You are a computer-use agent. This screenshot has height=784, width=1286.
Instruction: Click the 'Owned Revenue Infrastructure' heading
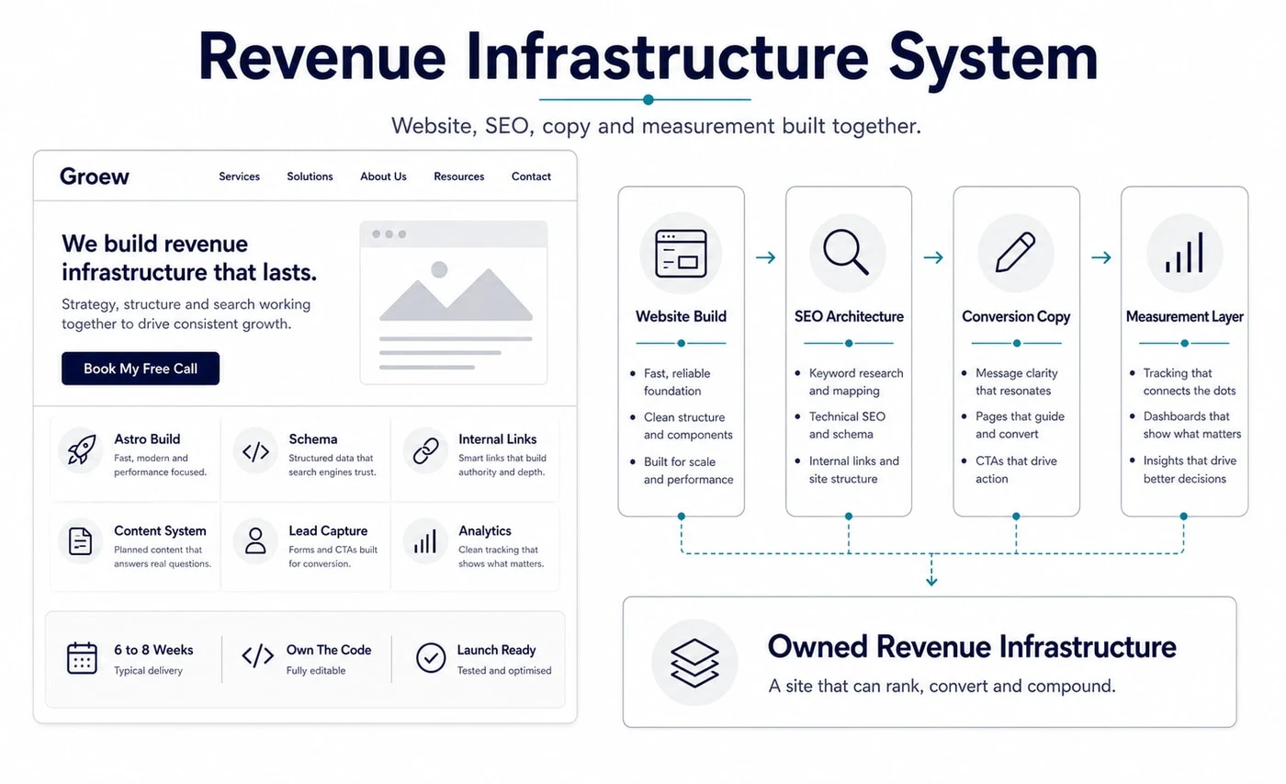pyautogui.click(x=972, y=646)
